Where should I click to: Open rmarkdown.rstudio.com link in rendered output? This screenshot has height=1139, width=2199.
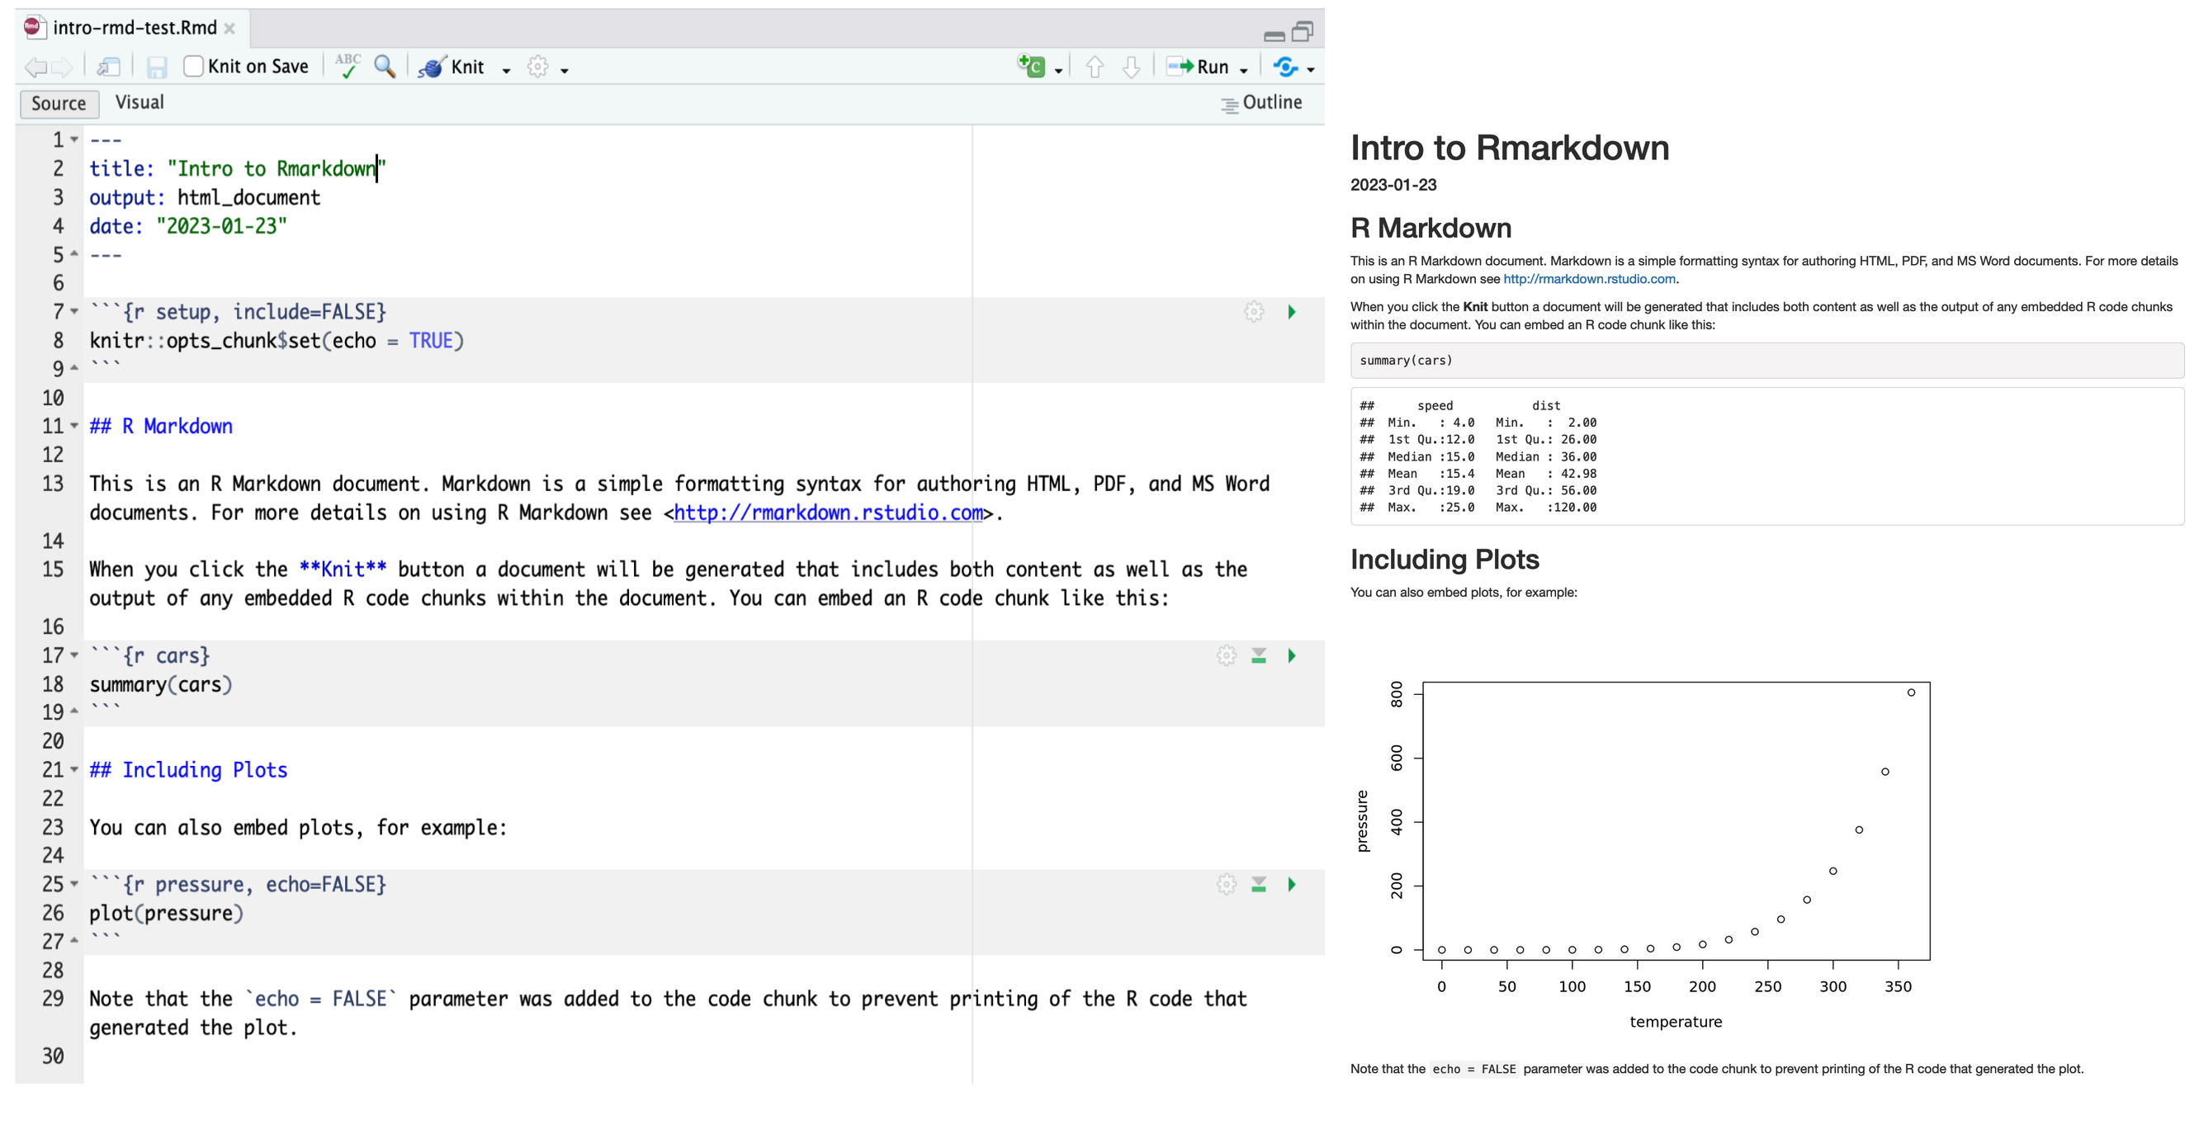[x=1589, y=278]
